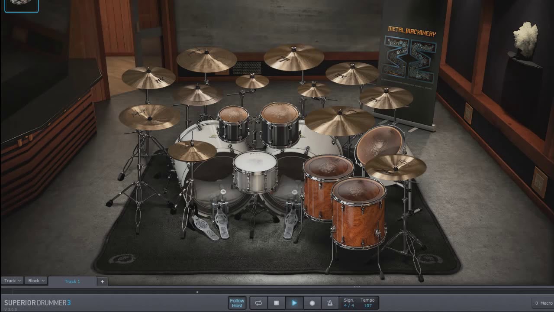Click the play button in transport
Image resolution: width=554 pixels, height=312 pixels.
click(x=294, y=303)
